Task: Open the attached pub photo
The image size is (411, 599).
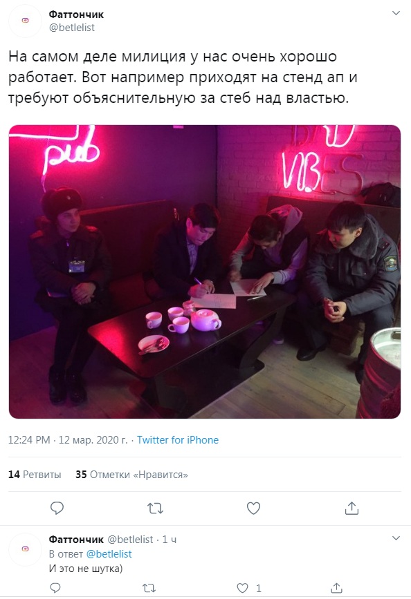Action: click(205, 272)
